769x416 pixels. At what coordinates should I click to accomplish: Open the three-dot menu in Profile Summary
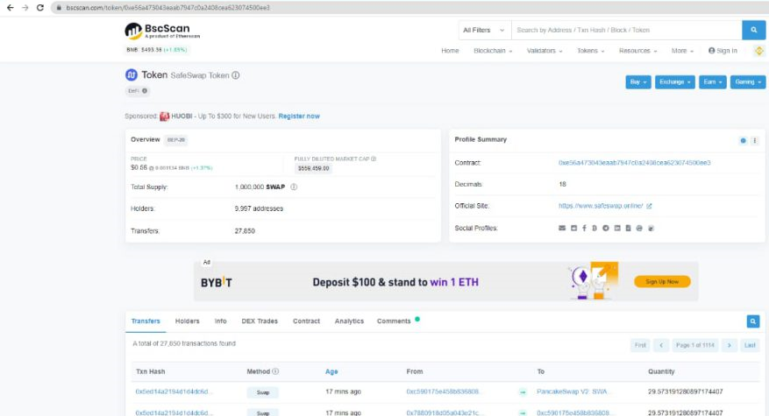[755, 141]
